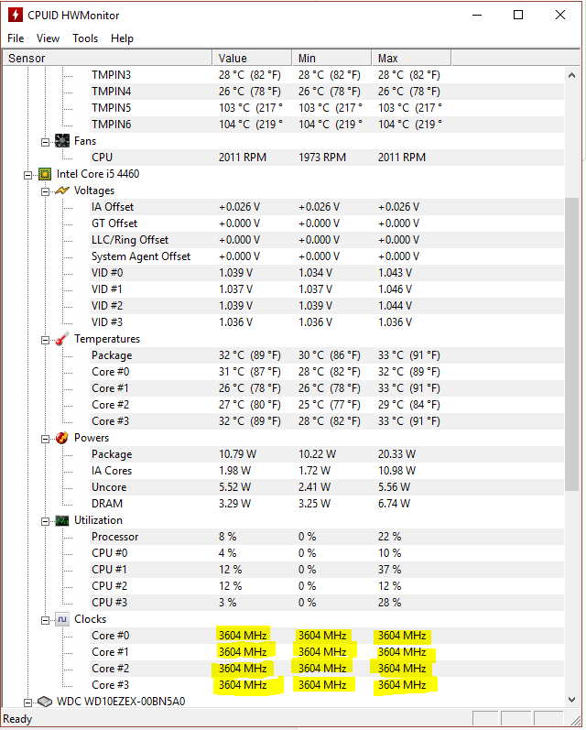Image resolution: width=586 pixels, height=730 pixels.
Task: Click the Powers flame icon
Action: [x=62, y=438]
